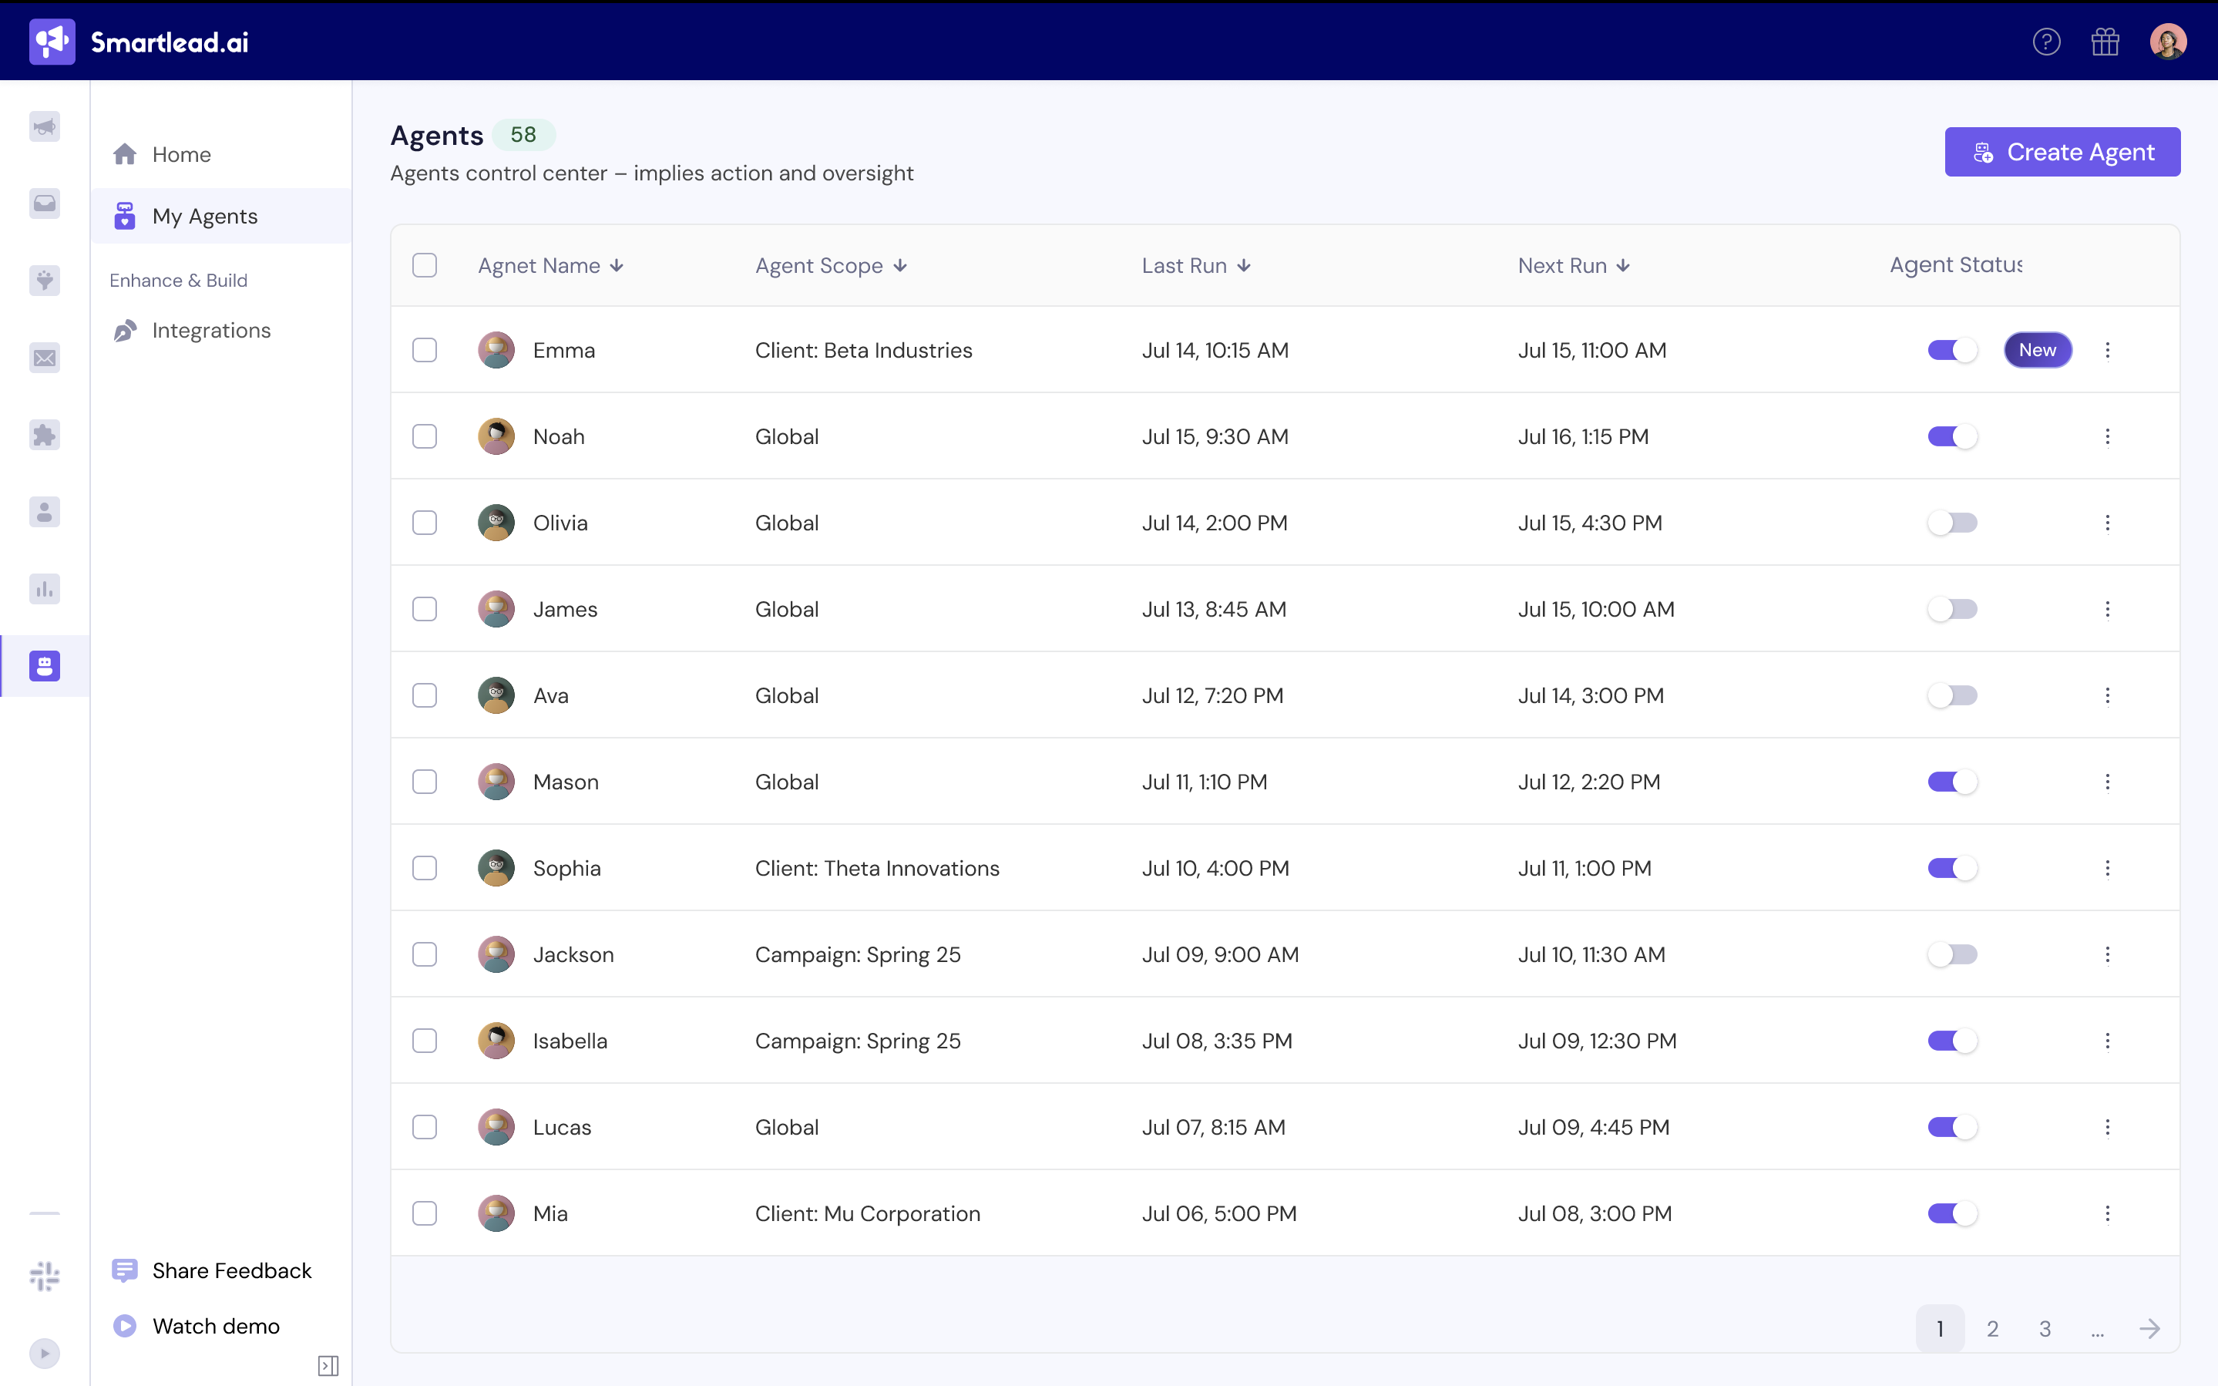Click Isabella's avatar thumbnail
The width and height of the screenshot is (2218, 1386).
coord(496,1041)
